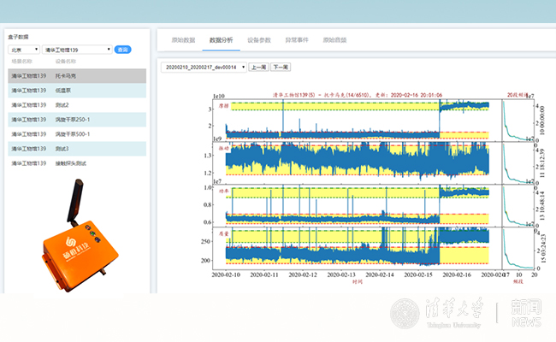Go to previous week with 上一周

click(x=258, y=66)
